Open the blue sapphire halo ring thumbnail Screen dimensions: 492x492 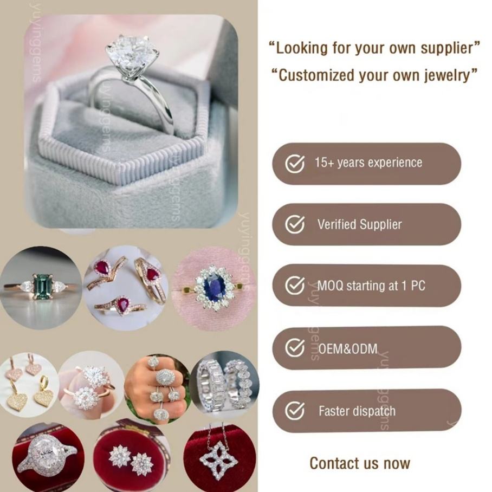pyautogui.click(x=214, y=289)
